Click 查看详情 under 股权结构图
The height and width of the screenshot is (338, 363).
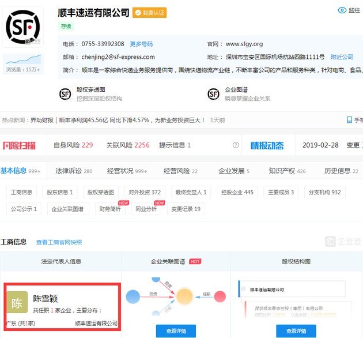pos(296,331)
